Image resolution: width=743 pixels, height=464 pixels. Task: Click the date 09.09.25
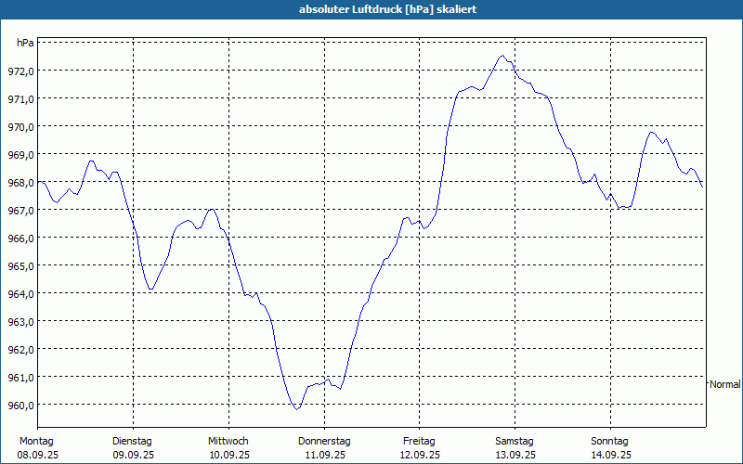133,455
